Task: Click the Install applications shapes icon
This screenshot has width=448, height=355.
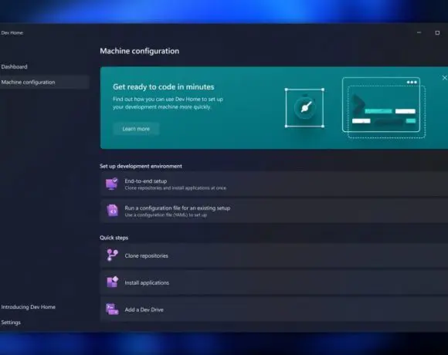Action: 112,282
